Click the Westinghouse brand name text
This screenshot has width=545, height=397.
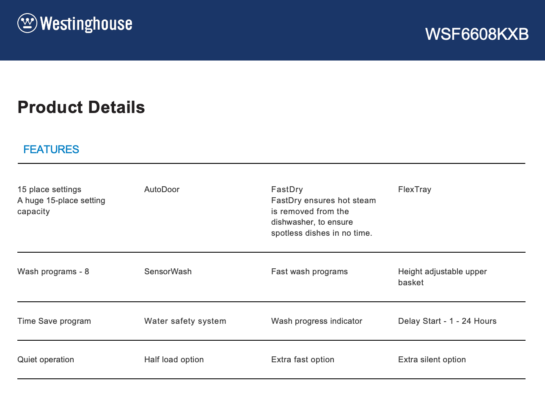86,24
